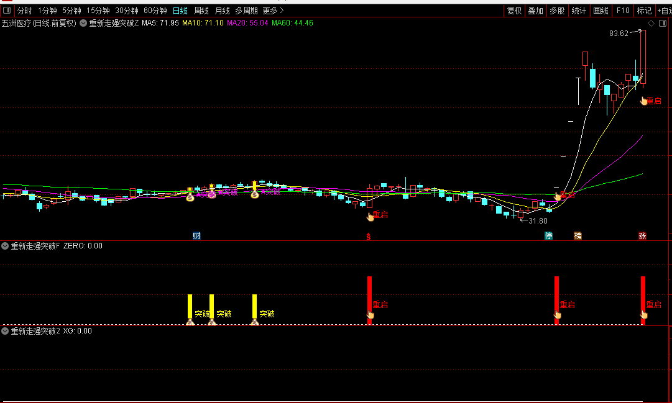Click the 榜 marker icon below candles
This screenshot has width=672, height=403.
(578, 235)
